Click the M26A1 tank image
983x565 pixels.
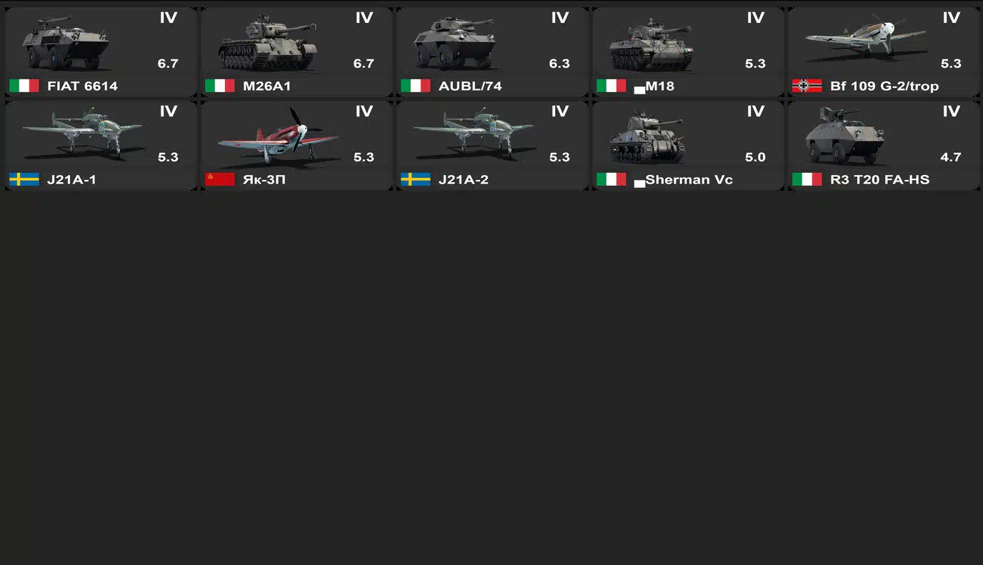pos(267,44)
